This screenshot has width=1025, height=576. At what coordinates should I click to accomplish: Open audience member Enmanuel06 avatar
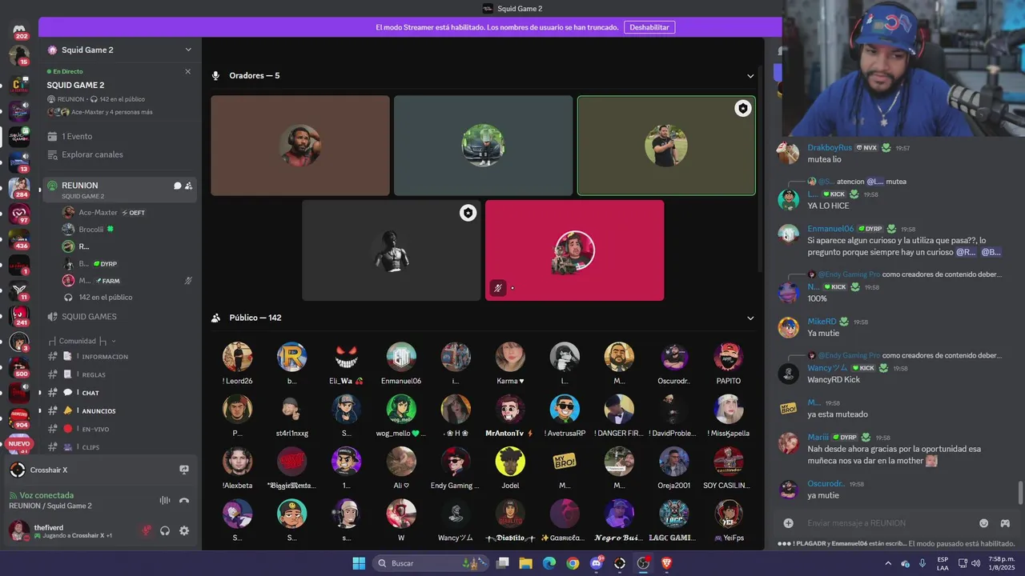click(x=401, y=357)
